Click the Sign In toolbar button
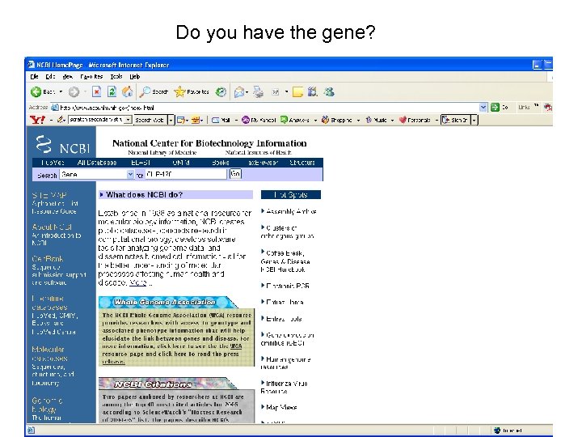This screenshot has height=437, width=582. point(456,120)
